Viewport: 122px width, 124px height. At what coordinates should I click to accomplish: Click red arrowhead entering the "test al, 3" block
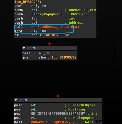point(49,44)
